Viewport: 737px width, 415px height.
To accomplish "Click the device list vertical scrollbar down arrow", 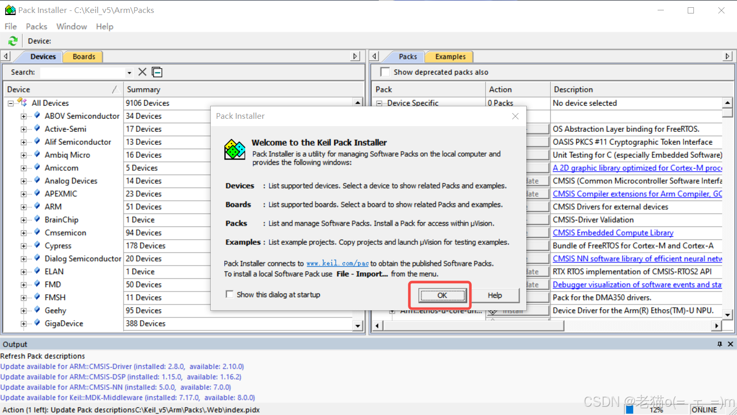I will click(x=358, y=326).
